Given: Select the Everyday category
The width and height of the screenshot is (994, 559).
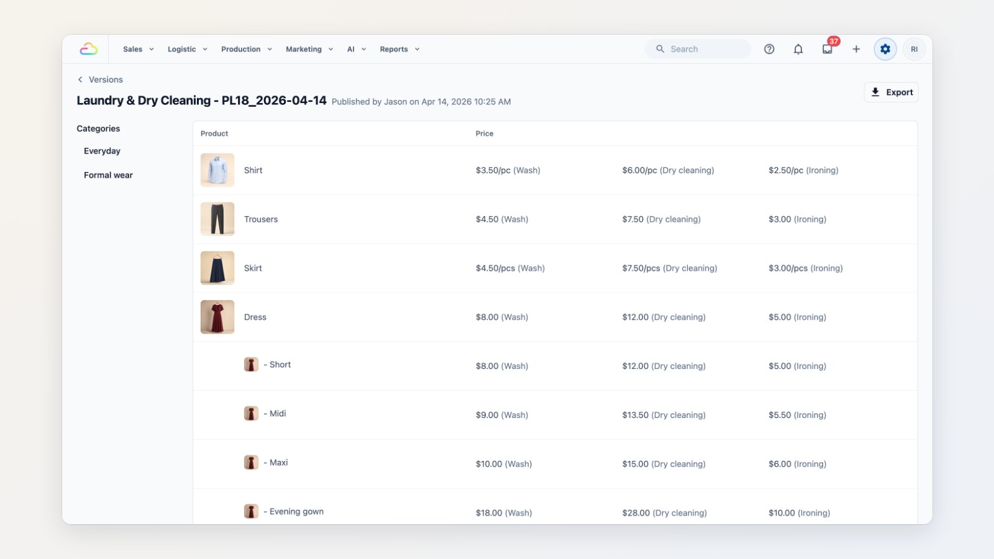Looking at the screenshot, I should click(103, 151).
